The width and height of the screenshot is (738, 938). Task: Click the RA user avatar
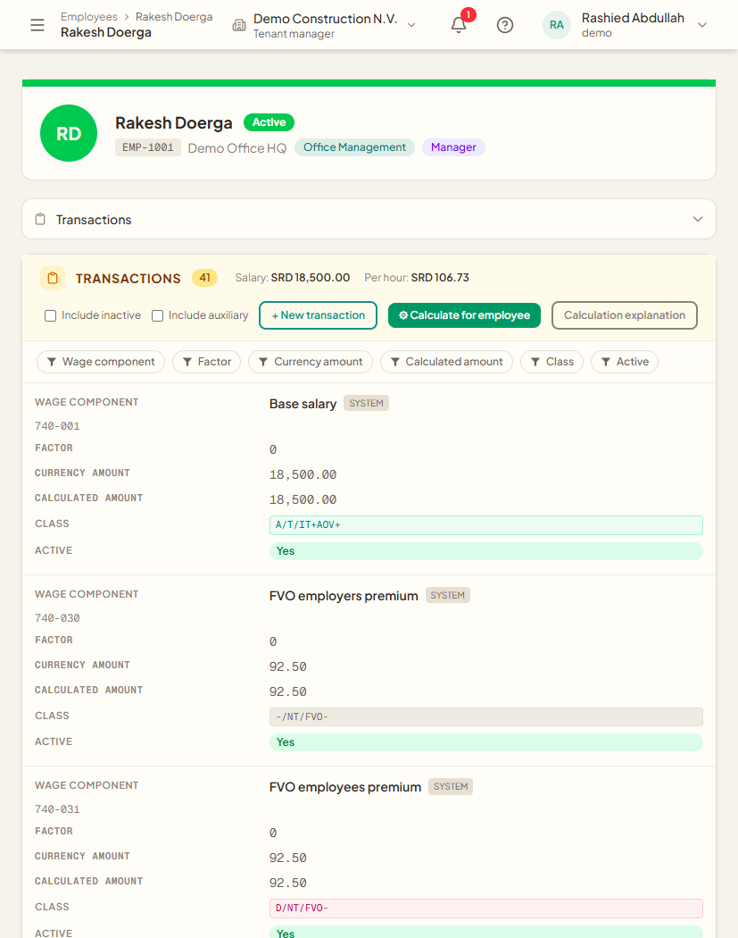(x=556, y=25)
